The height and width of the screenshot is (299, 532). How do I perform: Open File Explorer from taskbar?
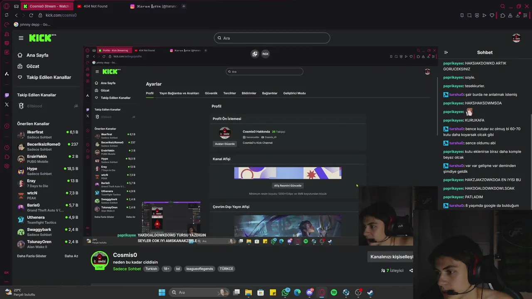click(249, 292)
